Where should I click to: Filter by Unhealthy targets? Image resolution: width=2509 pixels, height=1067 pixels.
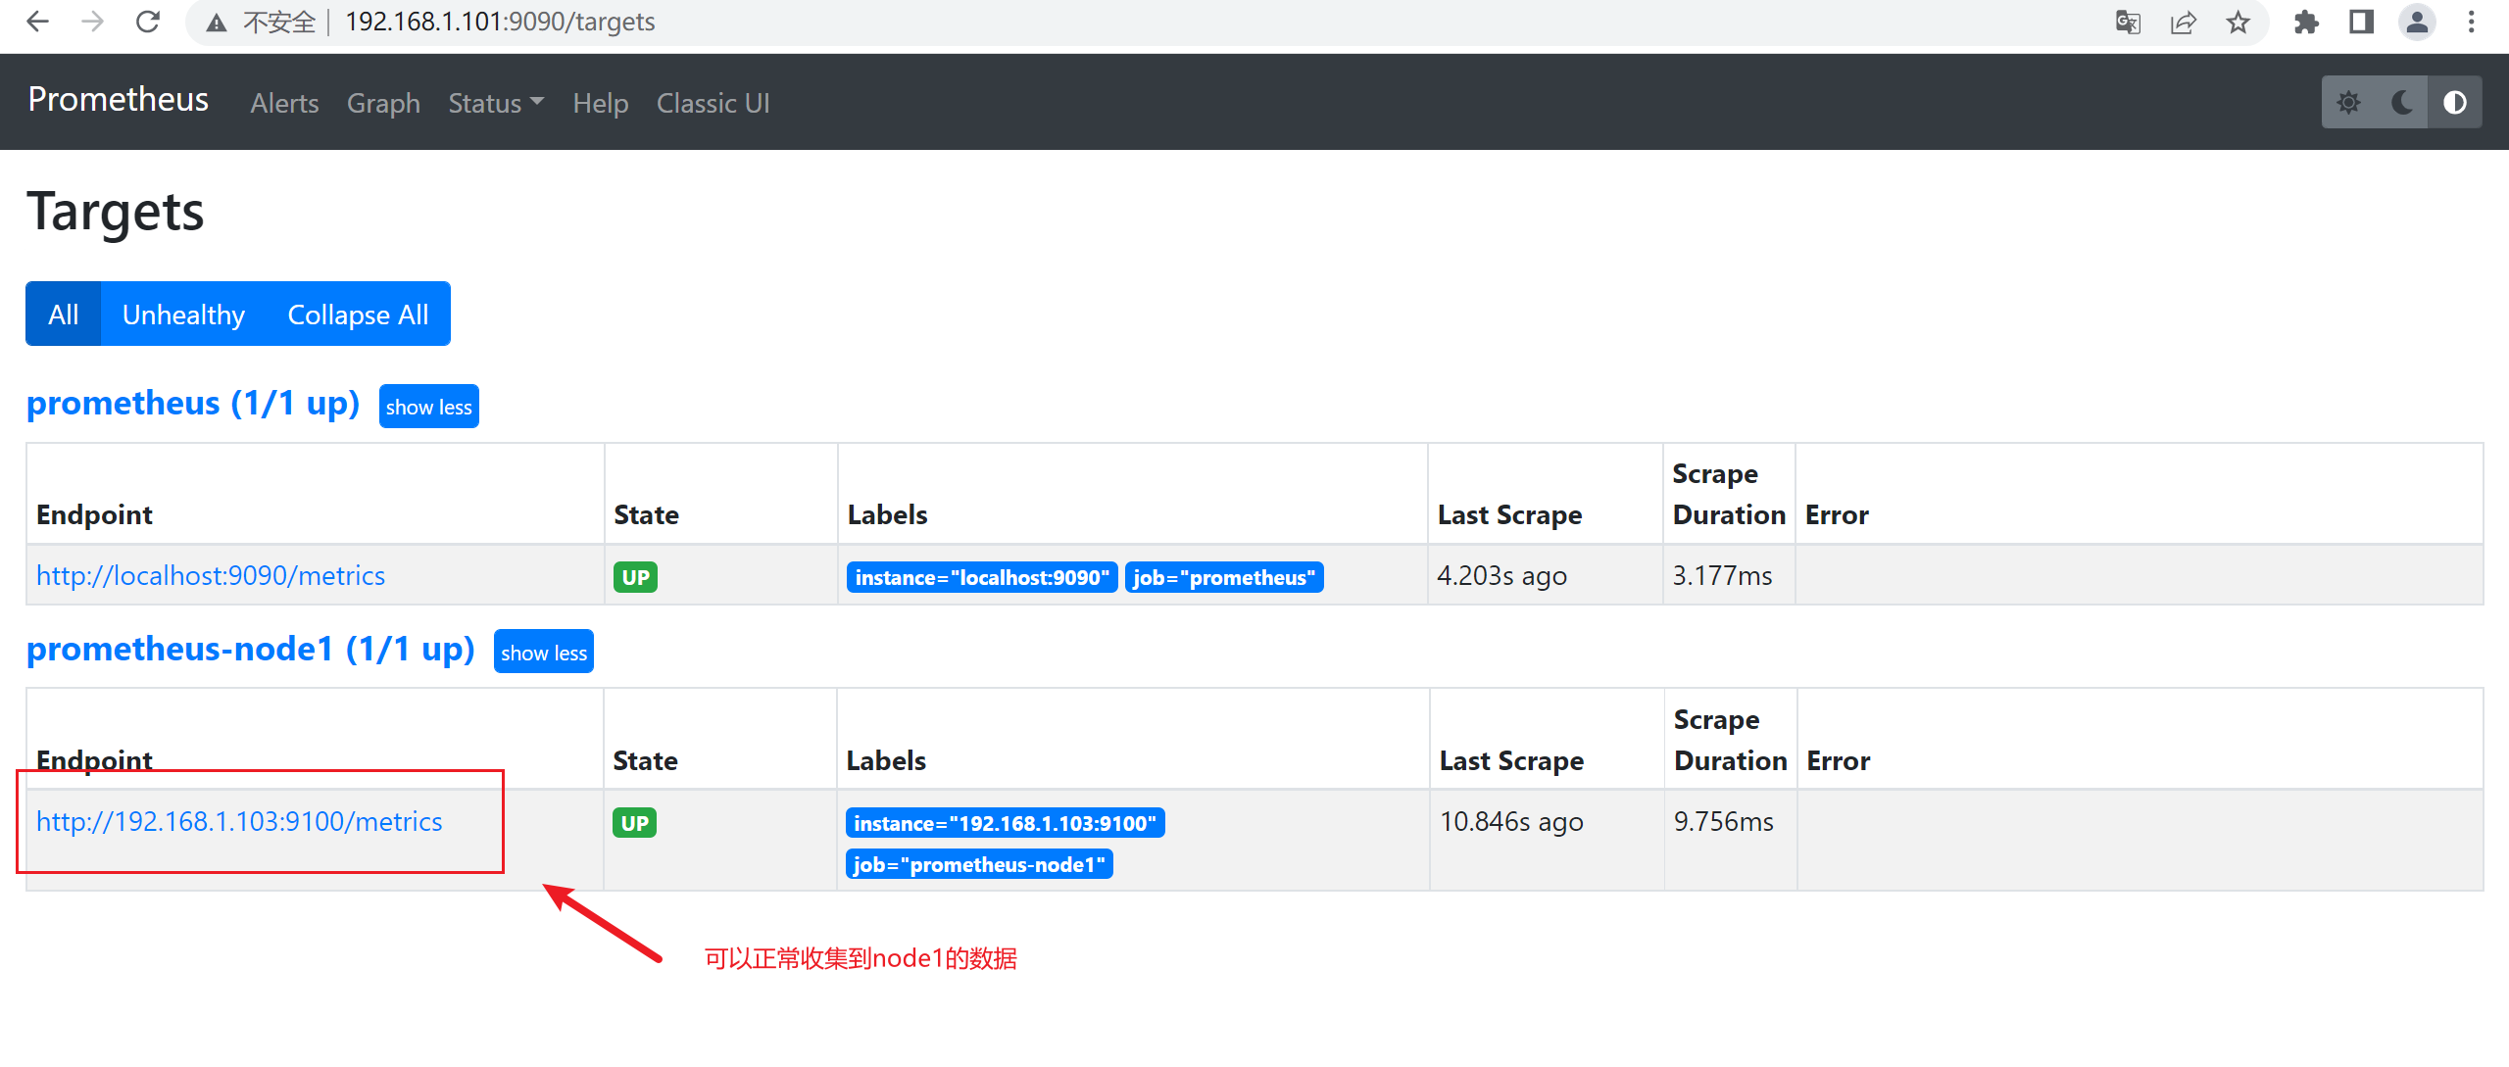click(183, 314)
